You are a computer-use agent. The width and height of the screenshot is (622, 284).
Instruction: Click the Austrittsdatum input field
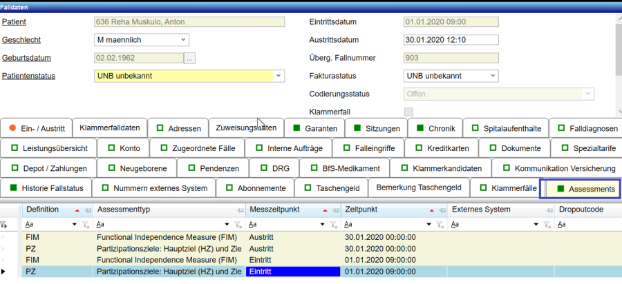click(x=451, y=40)
